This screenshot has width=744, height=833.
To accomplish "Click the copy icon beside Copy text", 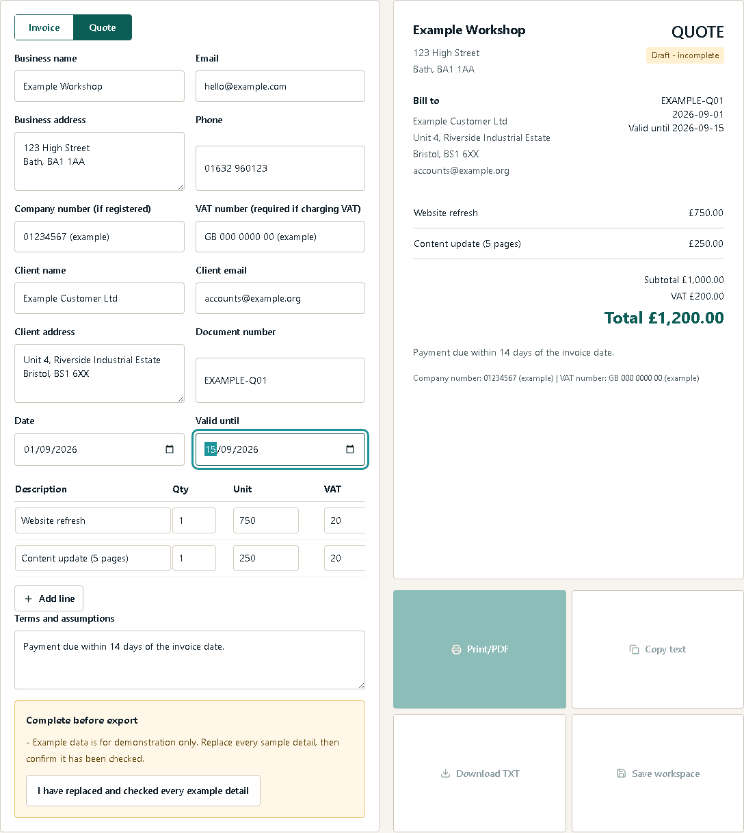I will [634, 649].
